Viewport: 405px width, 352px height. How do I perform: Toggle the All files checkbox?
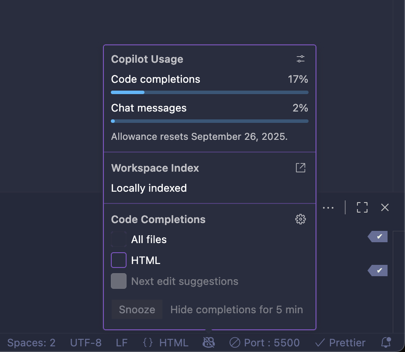coord(119,239)
